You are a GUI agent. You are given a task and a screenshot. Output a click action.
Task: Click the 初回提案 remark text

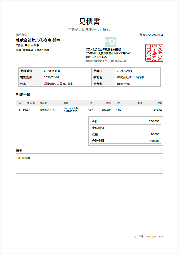click(24, 158)
